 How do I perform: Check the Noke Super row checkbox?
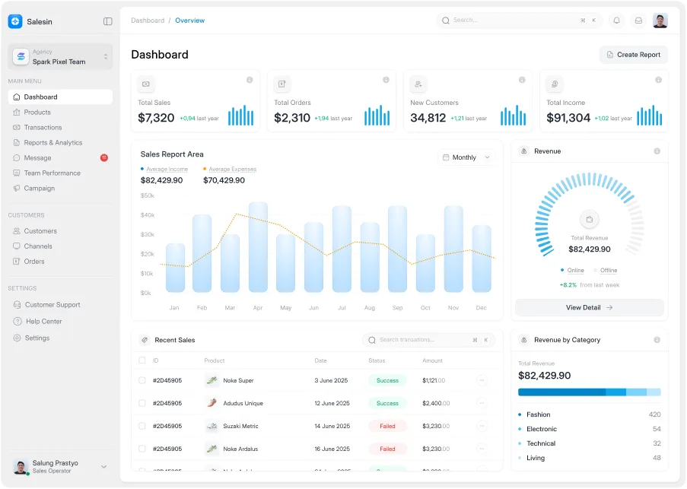[142, 380]
